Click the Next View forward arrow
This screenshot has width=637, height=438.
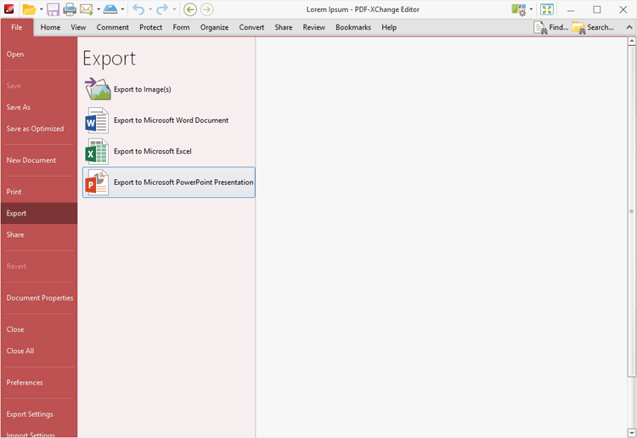[x=206, y=9]
